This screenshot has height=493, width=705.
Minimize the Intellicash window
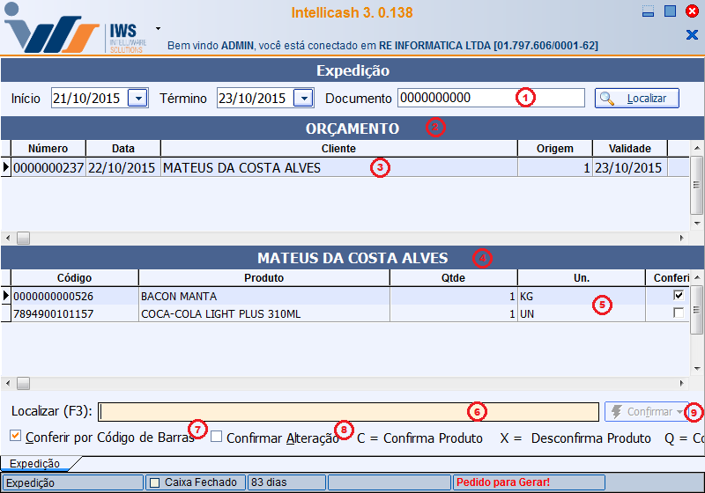[649, 11]
